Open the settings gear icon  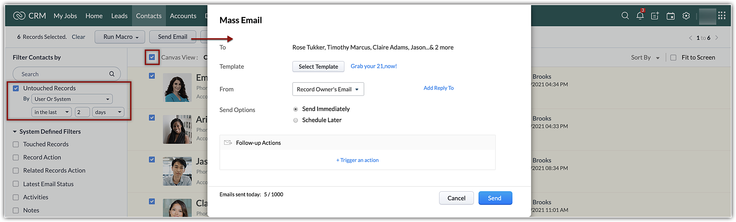(686, 16)
